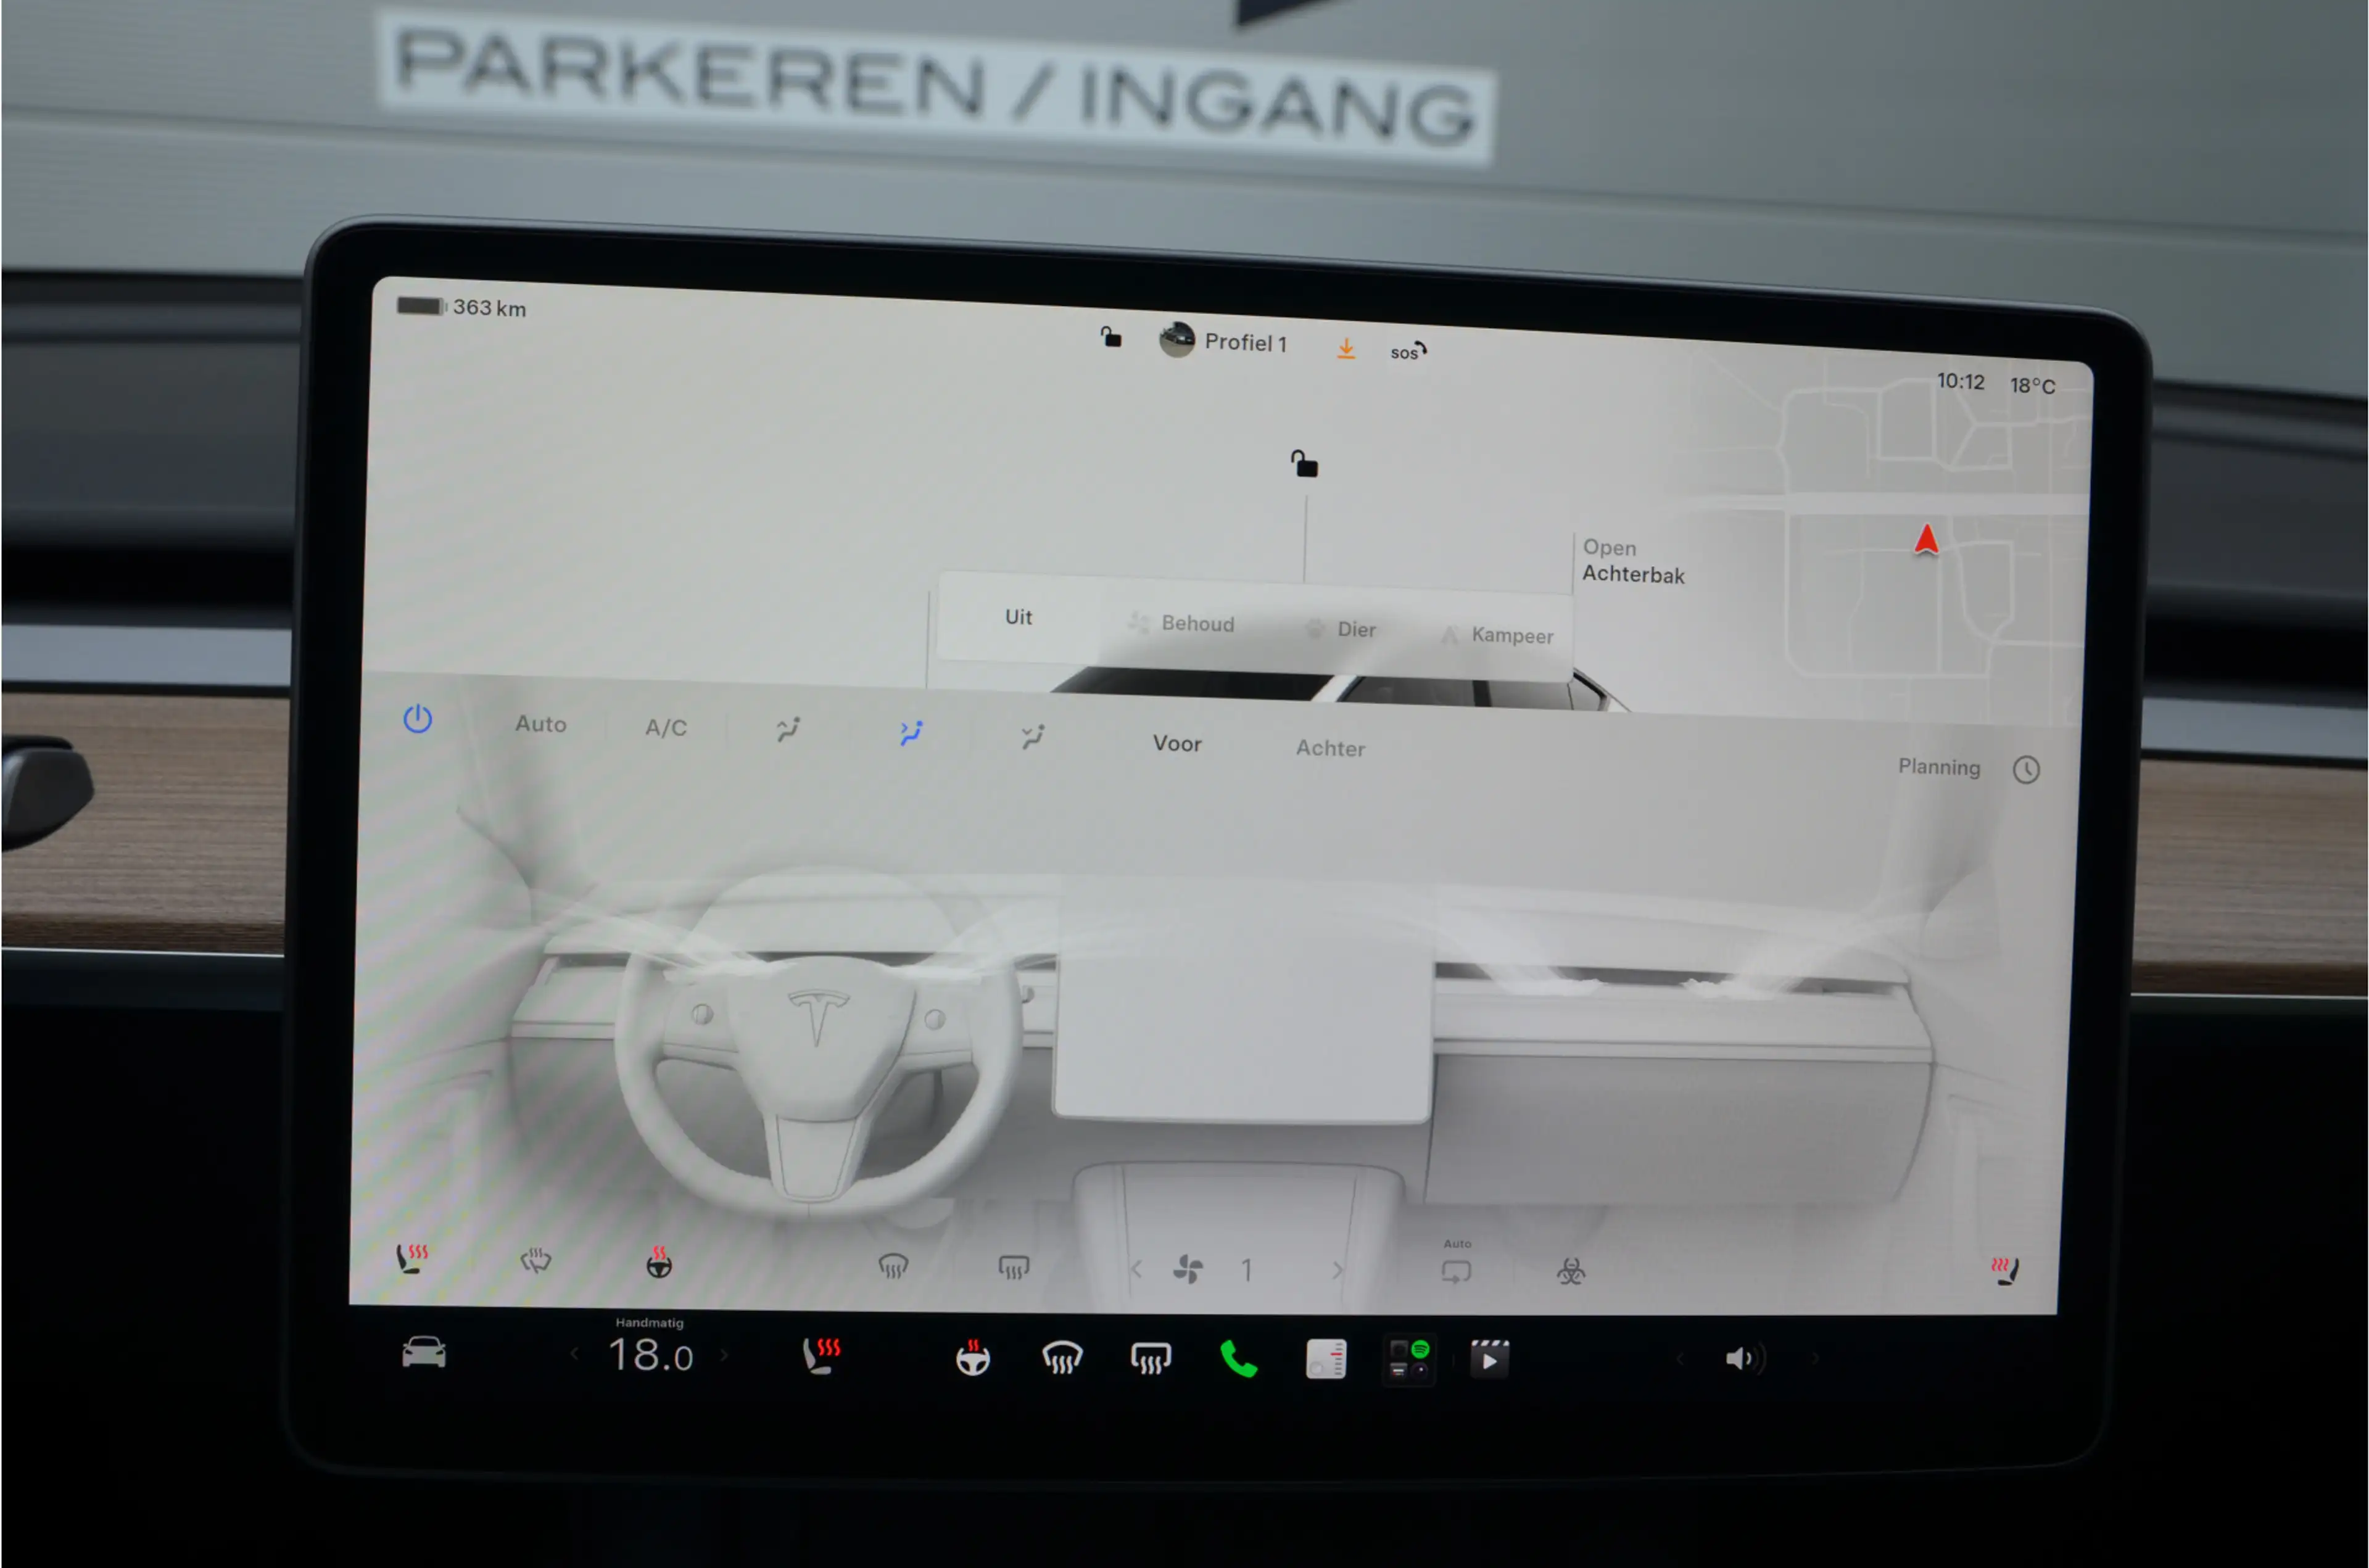Toggle the climate power button
This screenshot has height=1568, width=2369.
click(x=417, y=719)
